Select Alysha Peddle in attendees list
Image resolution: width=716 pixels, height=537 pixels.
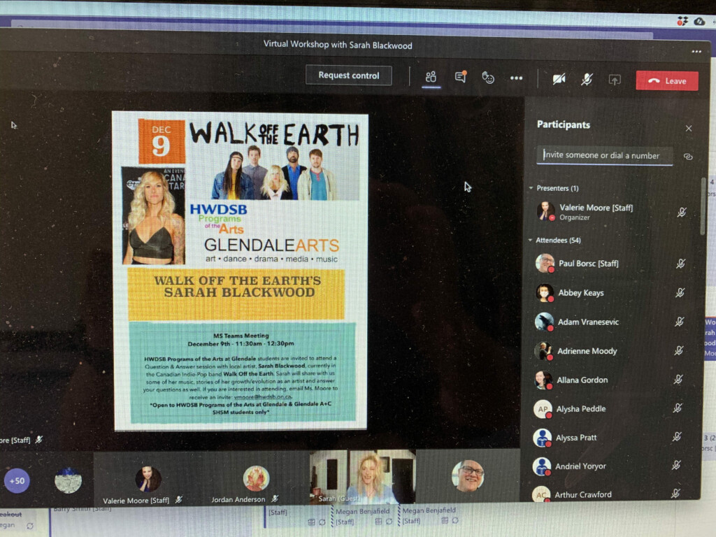click(580, 409)
